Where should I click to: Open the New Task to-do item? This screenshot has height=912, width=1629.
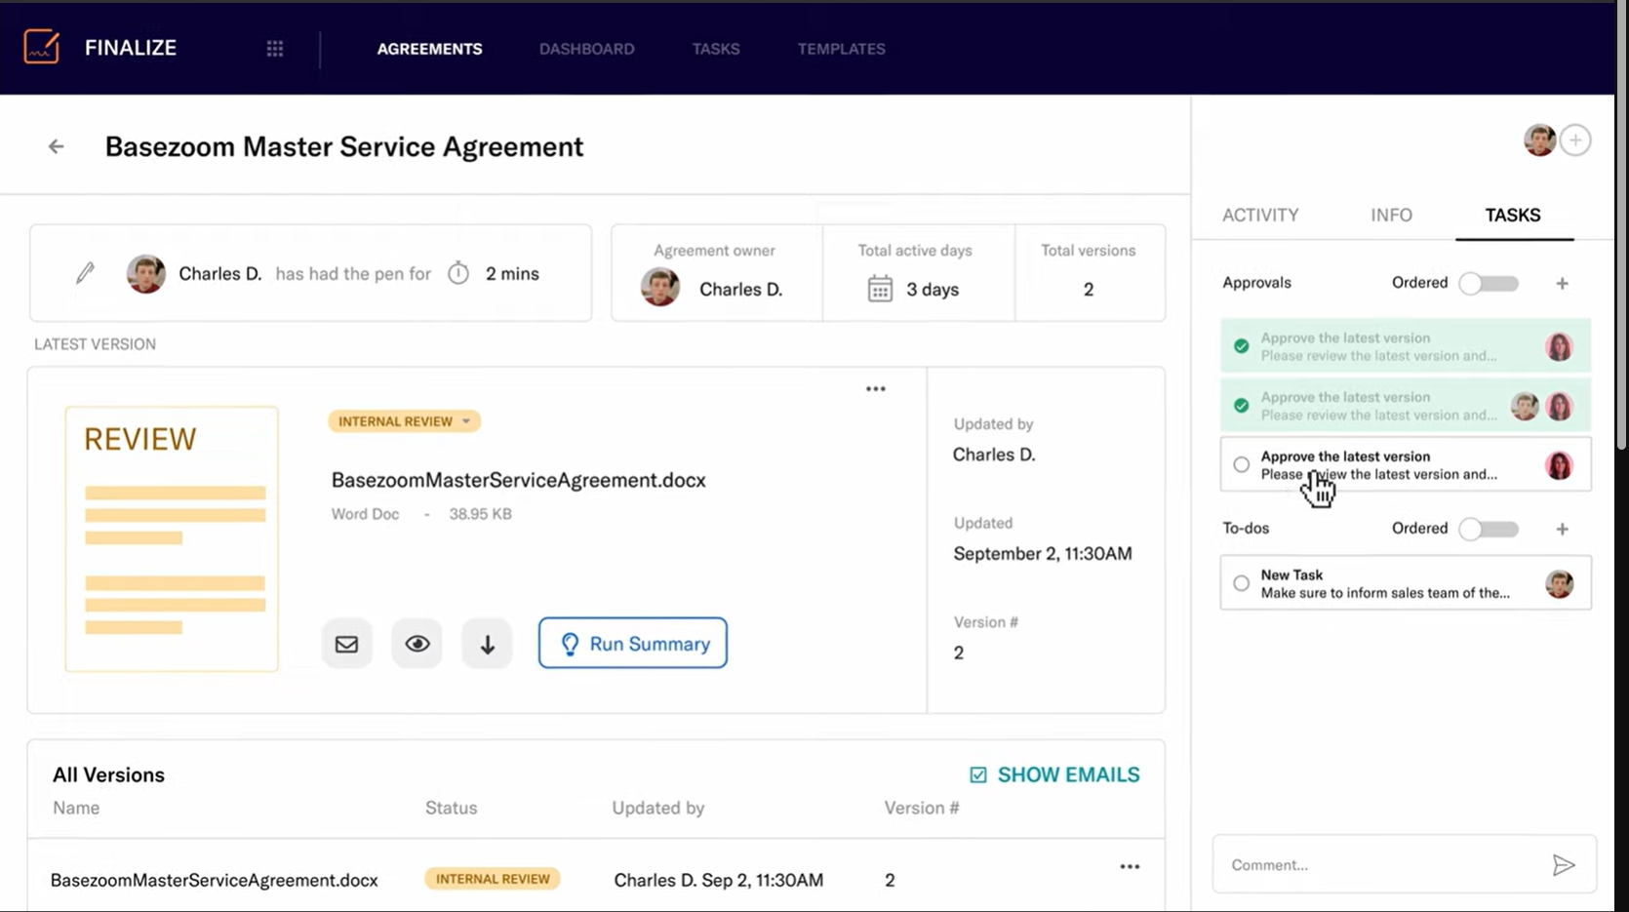(x=1406, y=583)
